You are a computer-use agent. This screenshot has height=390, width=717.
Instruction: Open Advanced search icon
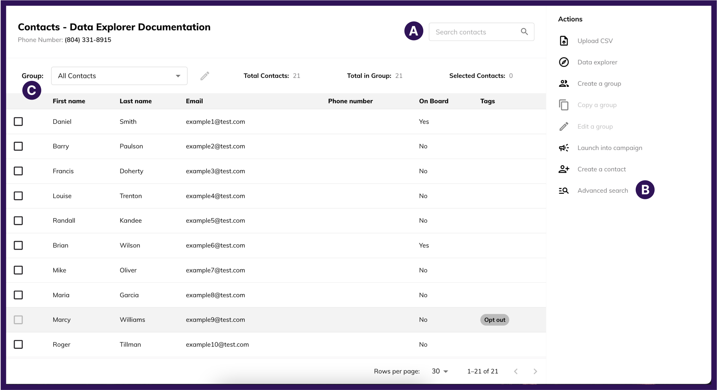pyautogui.click(x=564, y=191)
